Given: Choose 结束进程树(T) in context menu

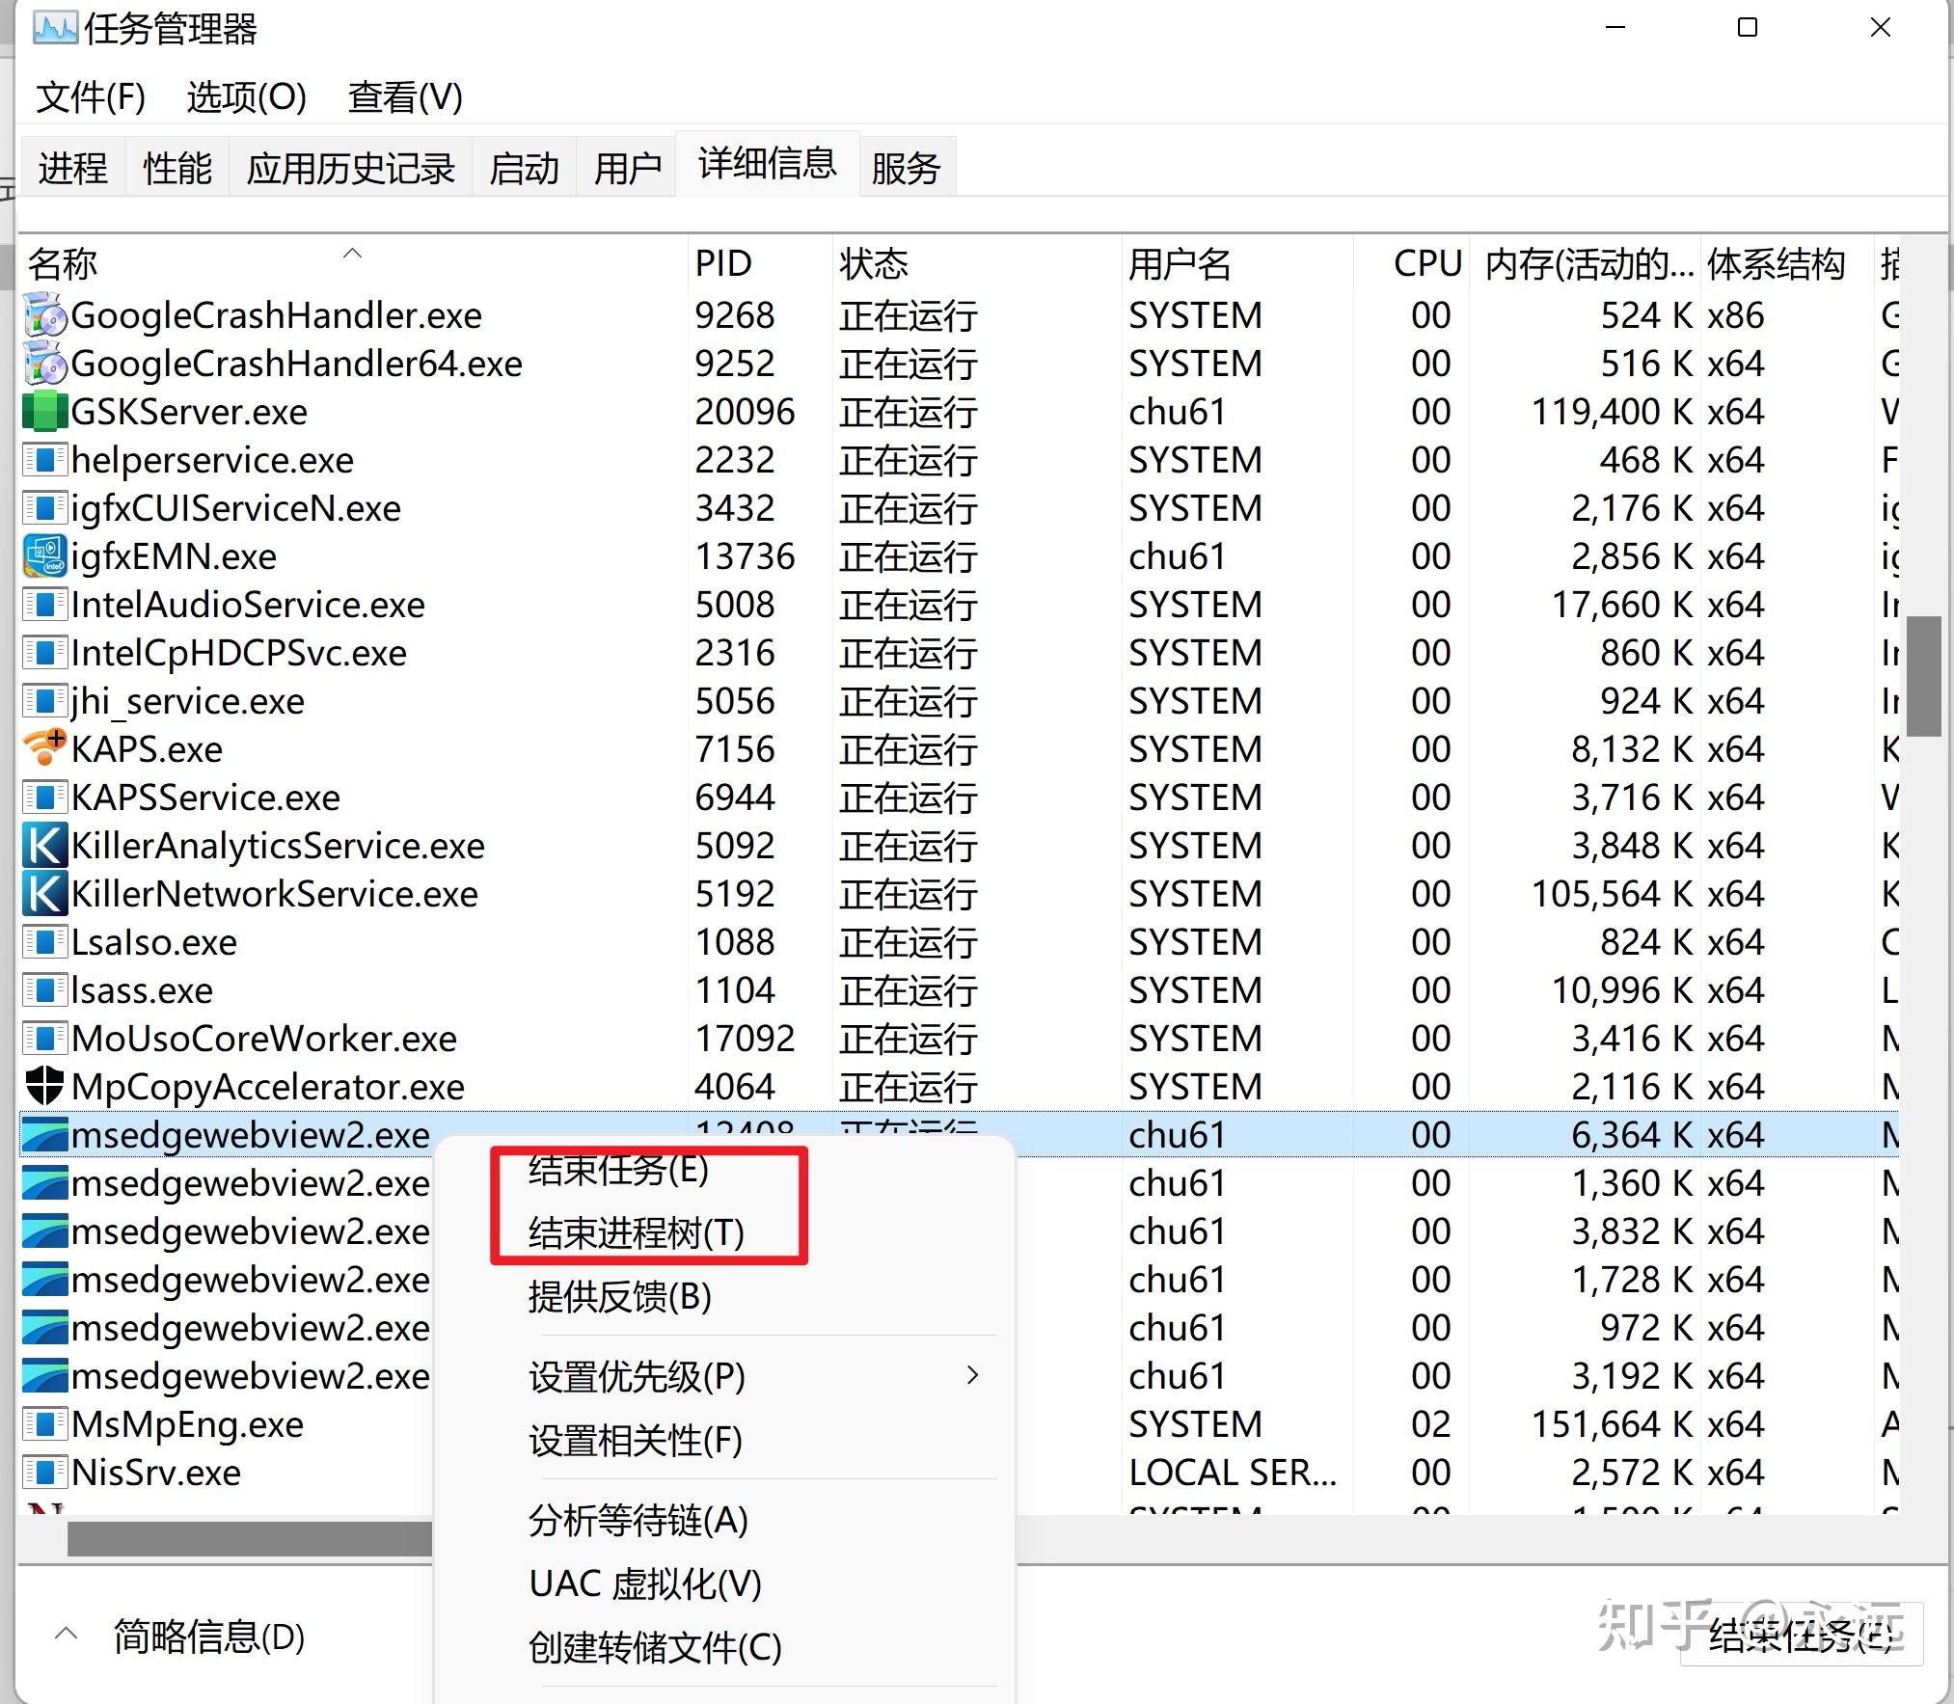Looking at the screenshot, I should [637, 1233].
